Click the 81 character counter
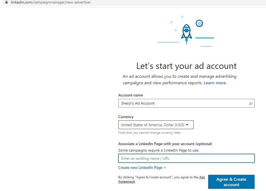 251,103
